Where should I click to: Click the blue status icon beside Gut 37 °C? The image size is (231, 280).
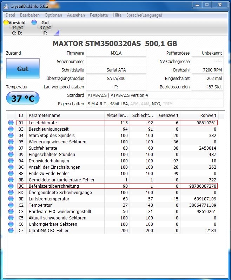(x=34, y=22)
